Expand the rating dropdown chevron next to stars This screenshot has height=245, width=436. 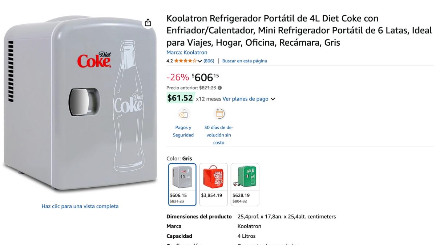(x=199, y=61)
